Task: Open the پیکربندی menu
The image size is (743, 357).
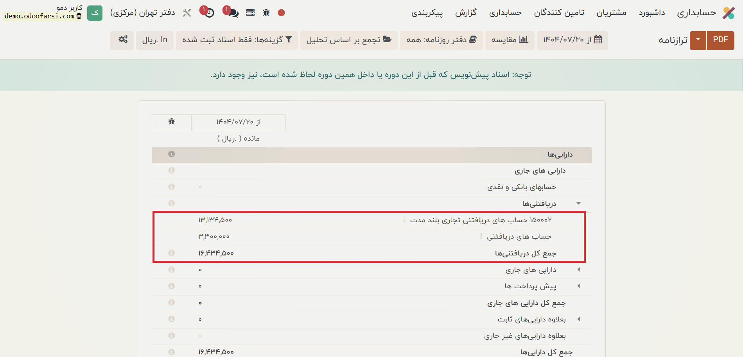Action: click(427, 13)
